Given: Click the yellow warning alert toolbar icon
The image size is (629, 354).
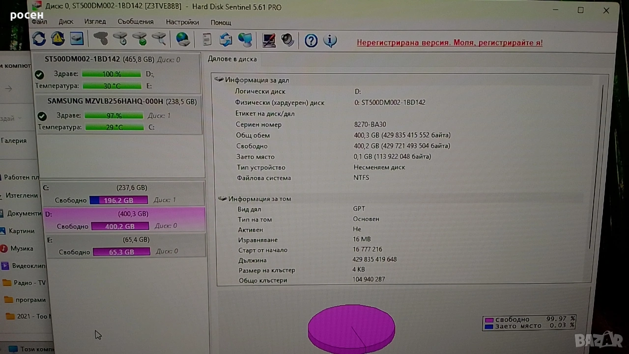Looking at the screenshot, I should [x=58, y=38].
